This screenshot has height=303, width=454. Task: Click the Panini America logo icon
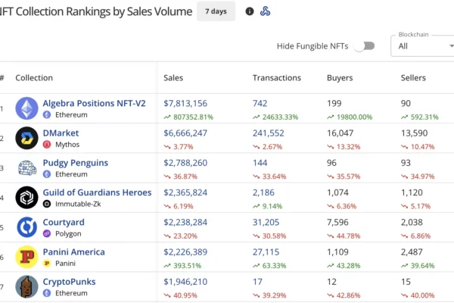27,257
